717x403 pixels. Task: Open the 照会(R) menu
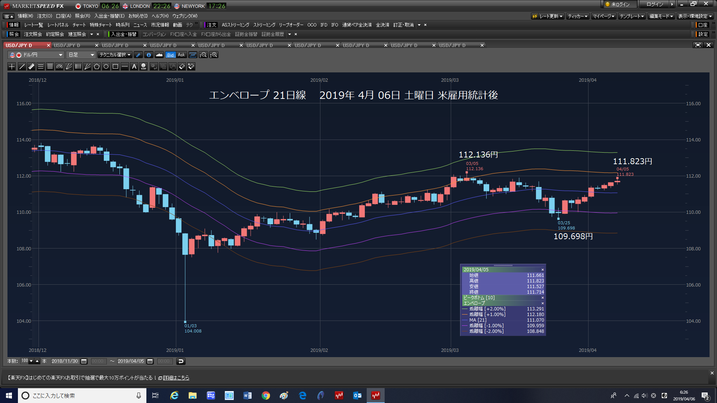[x=83, y=16]
